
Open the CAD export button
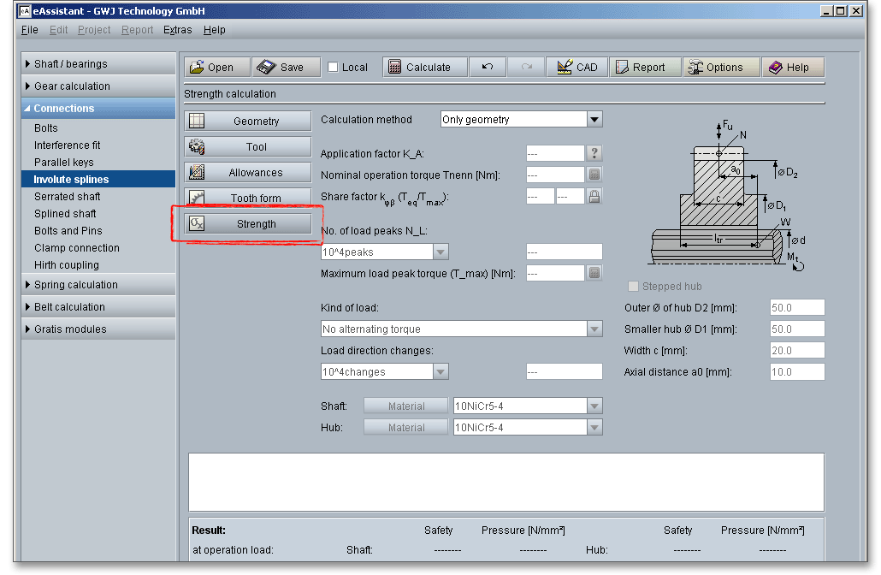576,68
